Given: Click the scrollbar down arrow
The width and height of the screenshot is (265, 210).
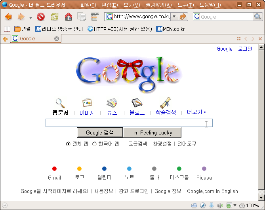Looking at the screenshot, I should point(261,197).
